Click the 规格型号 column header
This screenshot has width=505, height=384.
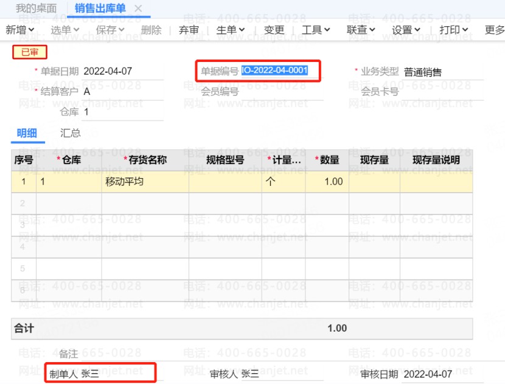coord(225,160)
